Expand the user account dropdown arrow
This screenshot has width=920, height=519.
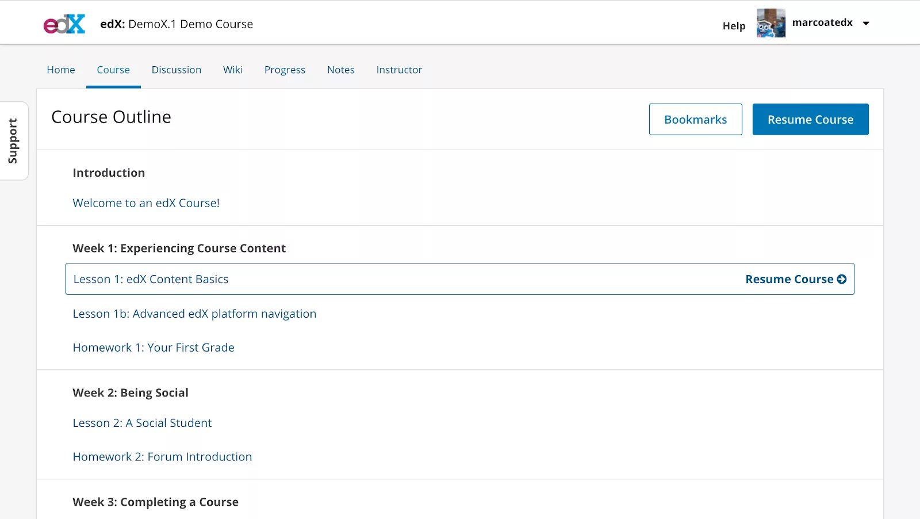click(x=866, y=24)
